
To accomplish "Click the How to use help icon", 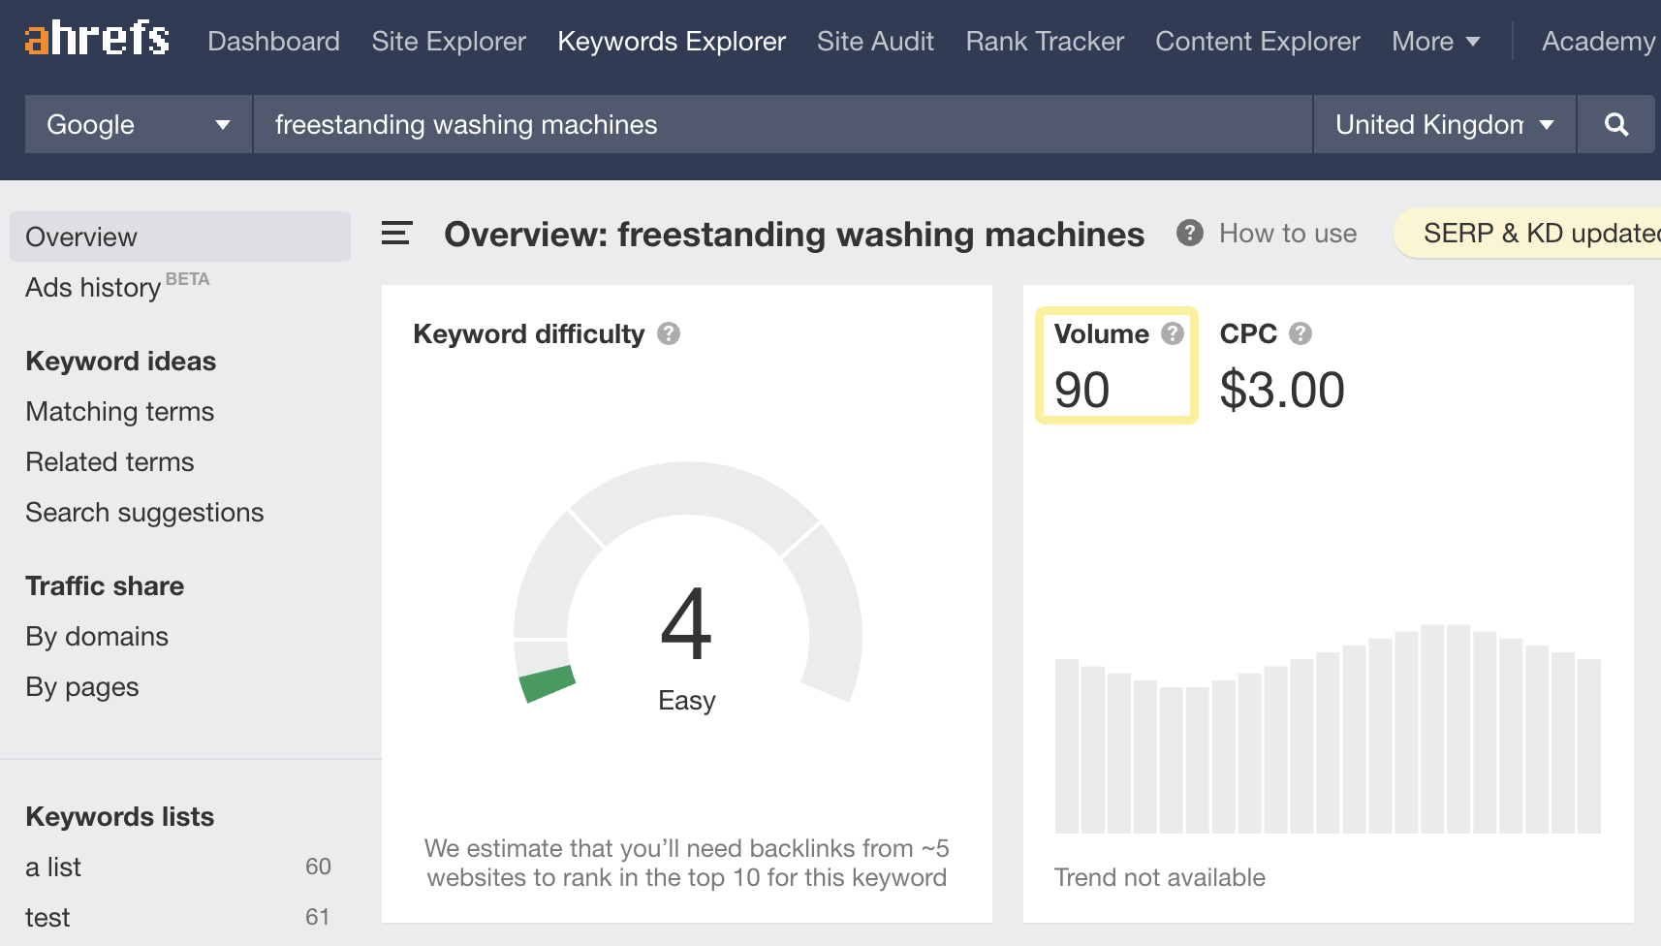I will tap(1190, 234).
